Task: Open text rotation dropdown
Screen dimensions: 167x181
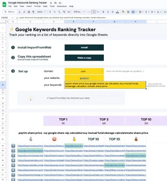Action: tap(159, 12)
